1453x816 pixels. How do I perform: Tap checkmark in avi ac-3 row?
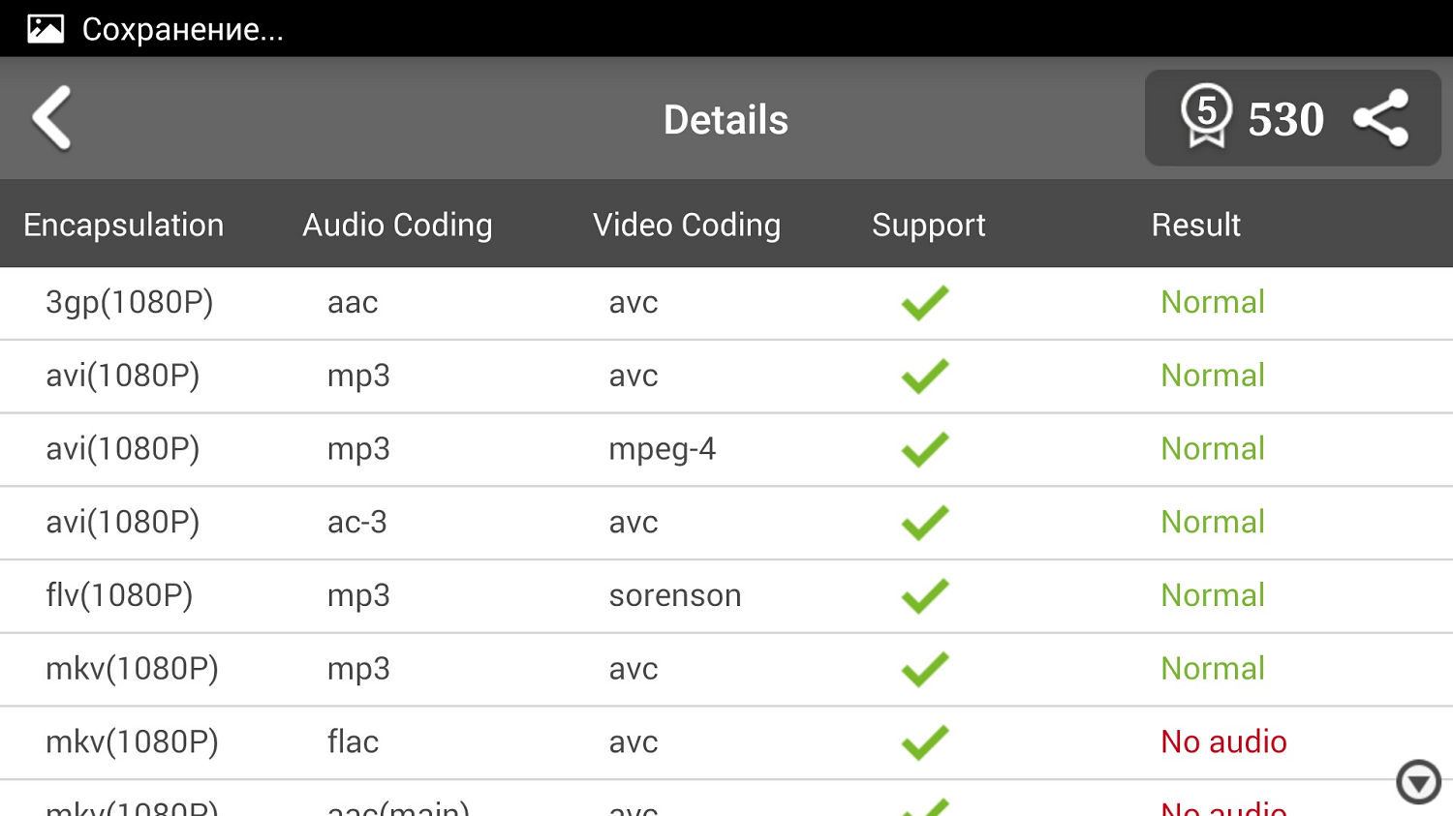925,523
